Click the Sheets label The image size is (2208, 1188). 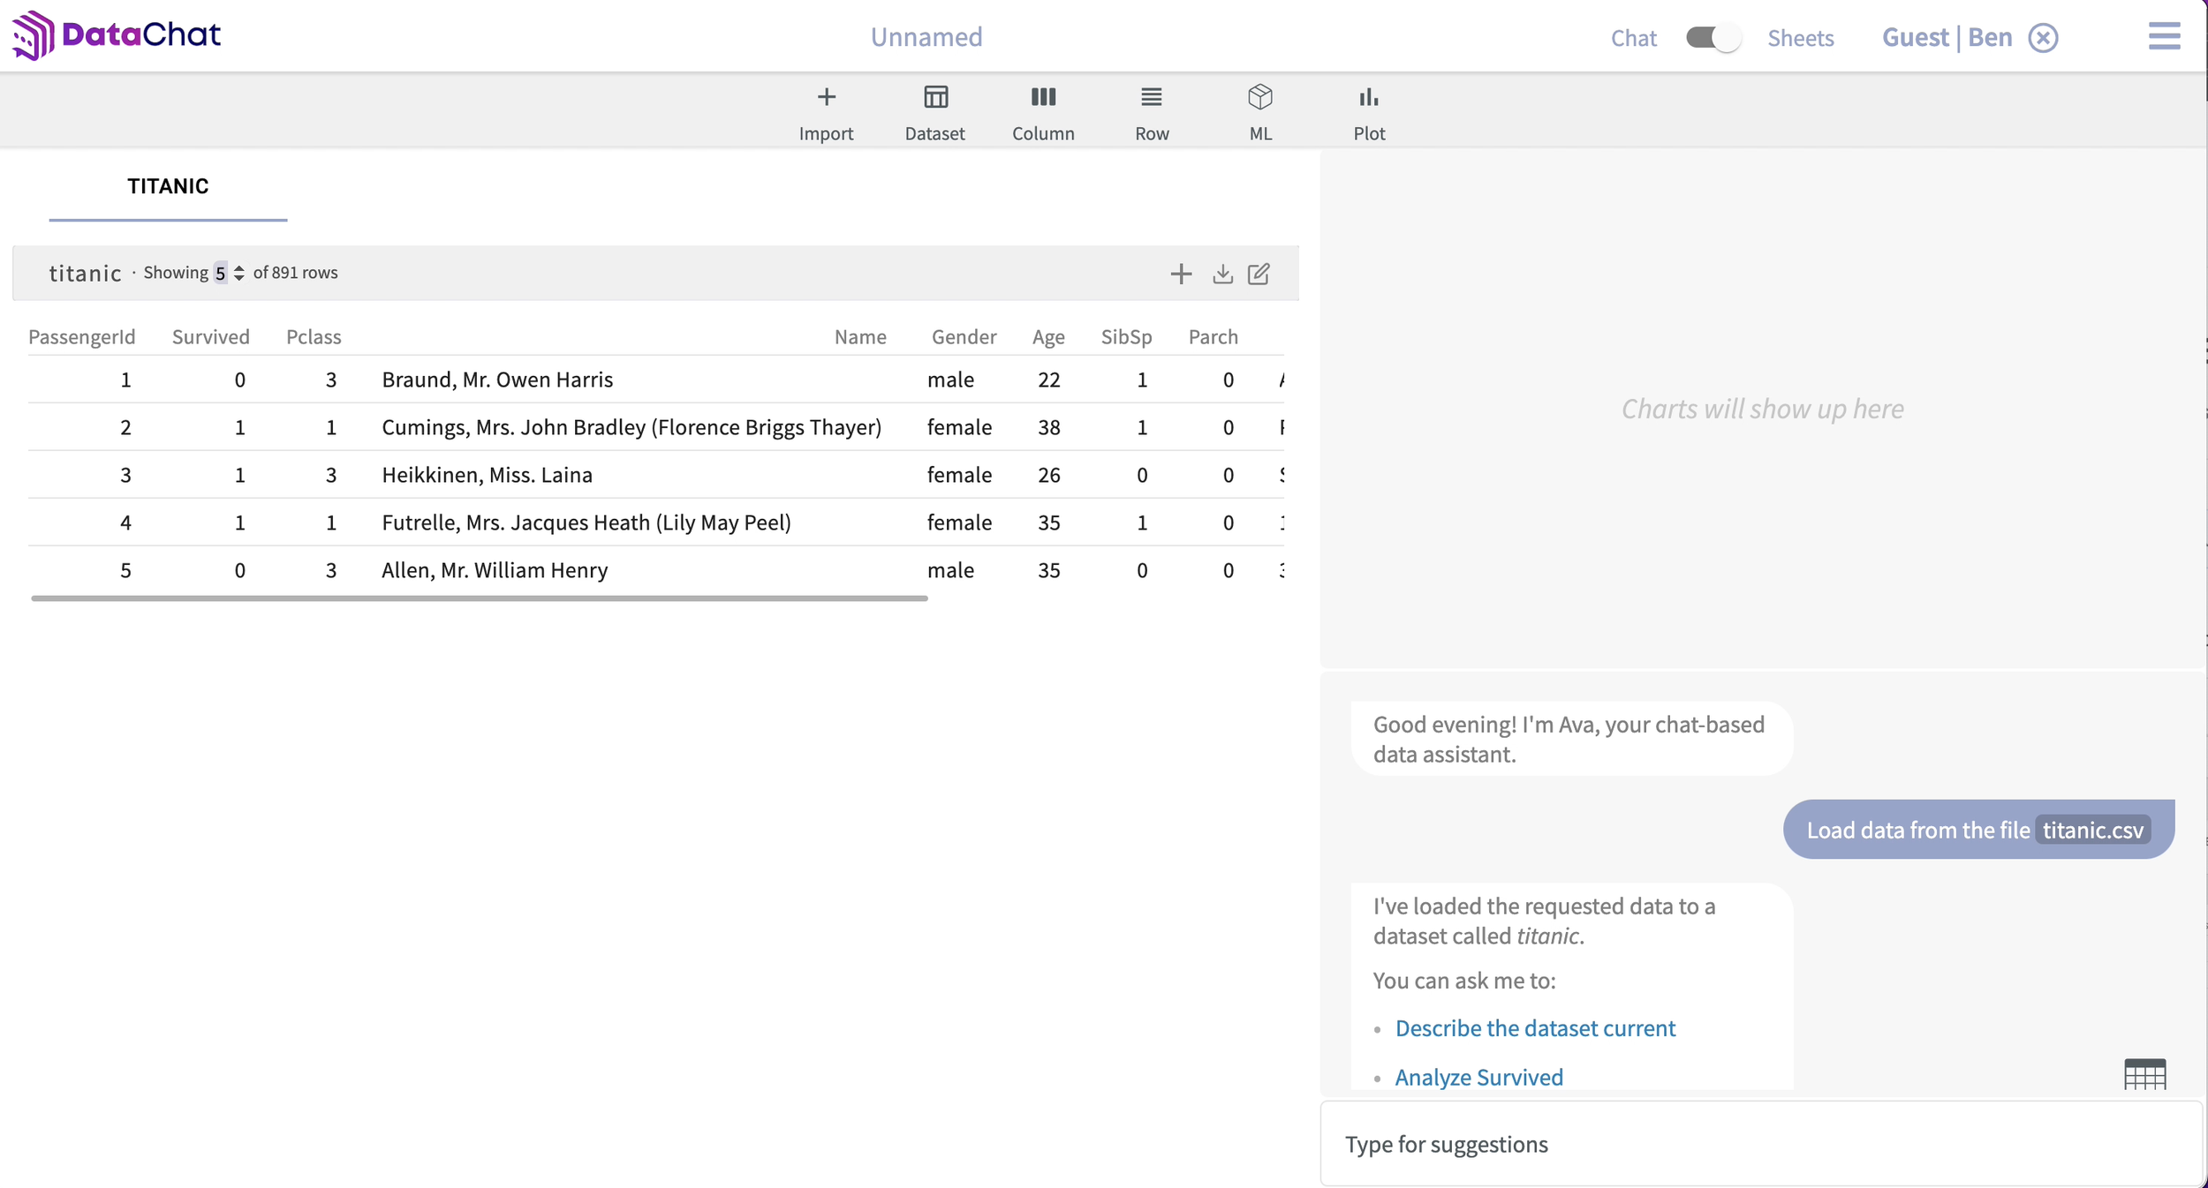click(1800, 38)
